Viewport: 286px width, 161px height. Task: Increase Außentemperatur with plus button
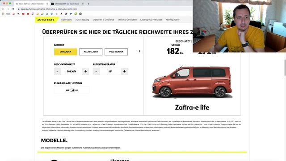pyautogui.click(x=124, y=72)
